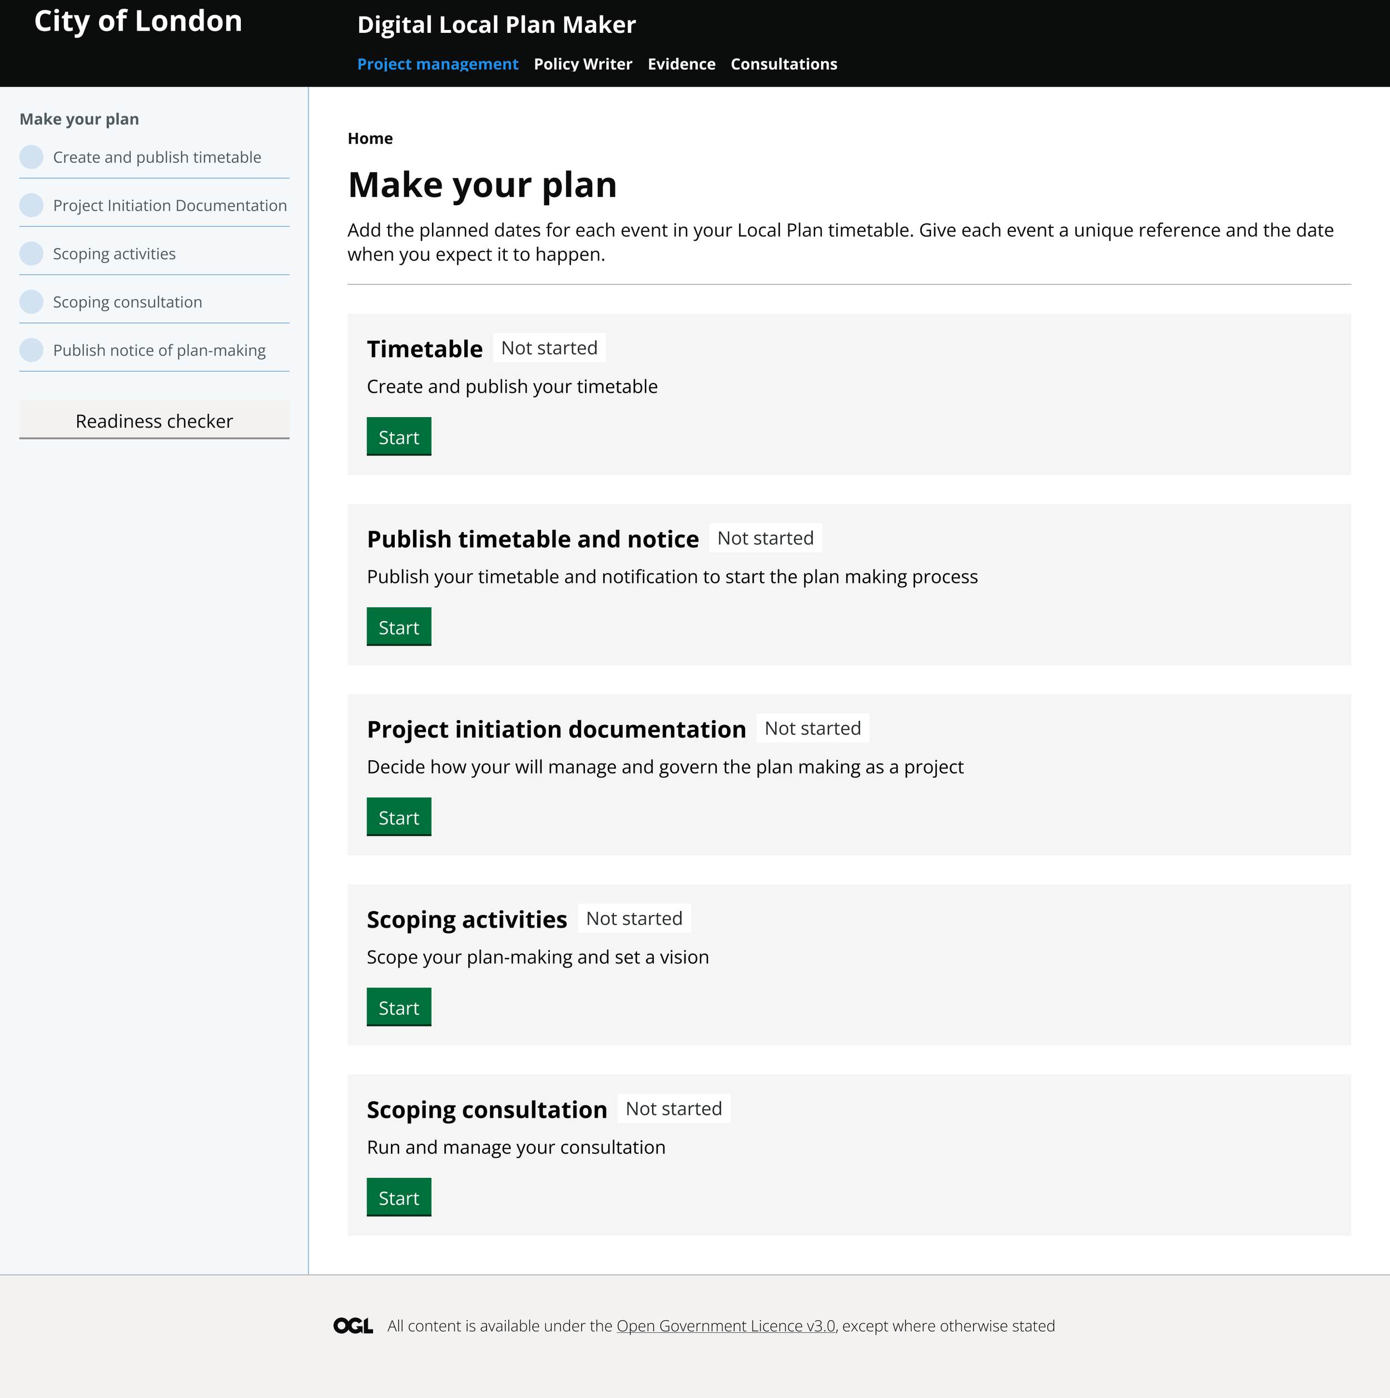This screenshot has height=1398, width=1390.
Task: Click status circle beside Create and publish timetable
Action: [x=31, y=157]
